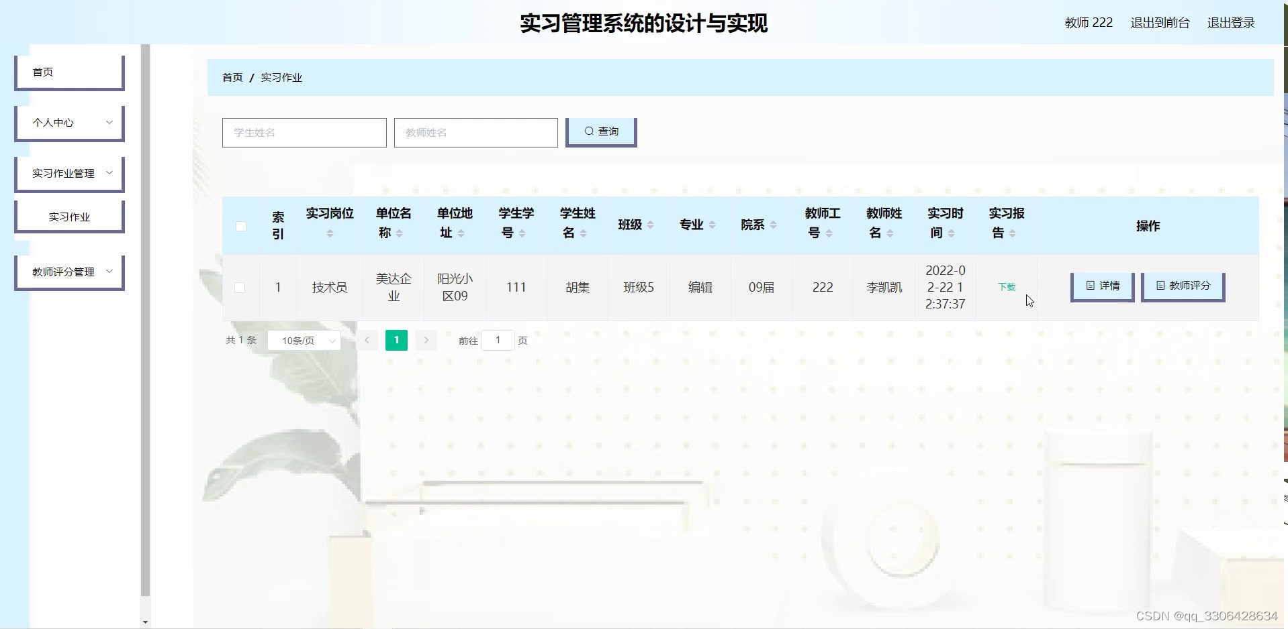
Task: Click the 技术员 table cell
Action: point(330,288)
